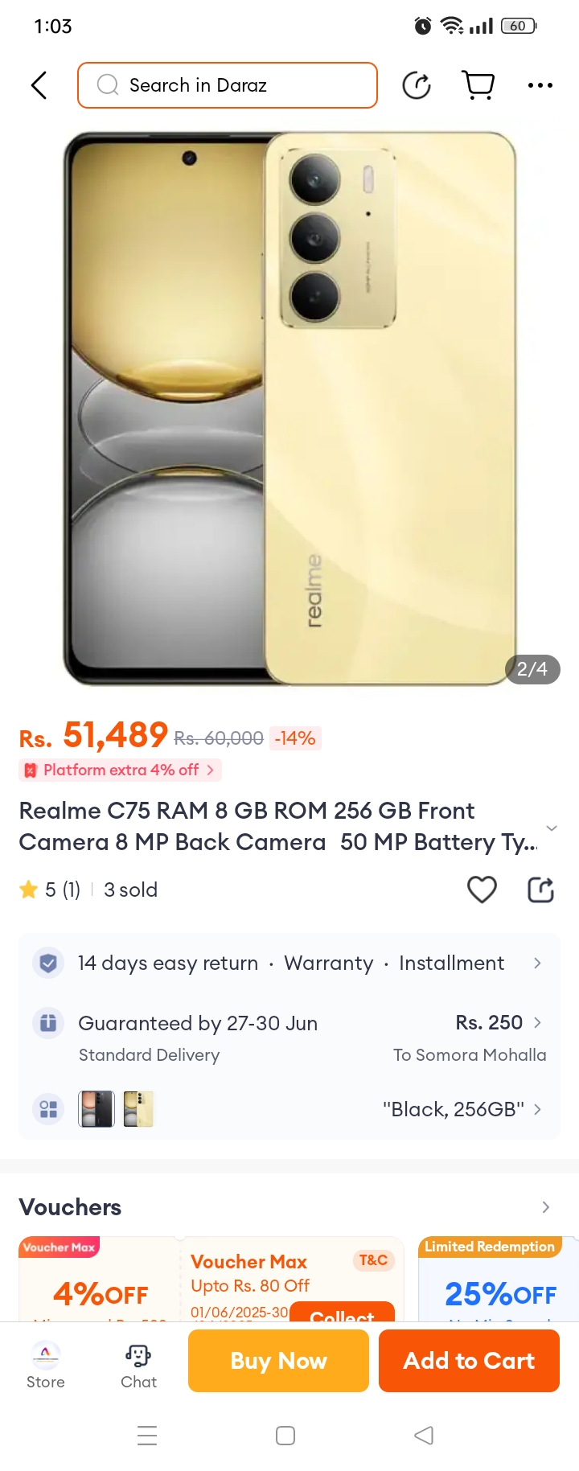Open delivery fee Rs. 250 details
The height and width of the screenshot is (1471, 579).
coord(499,1022)
